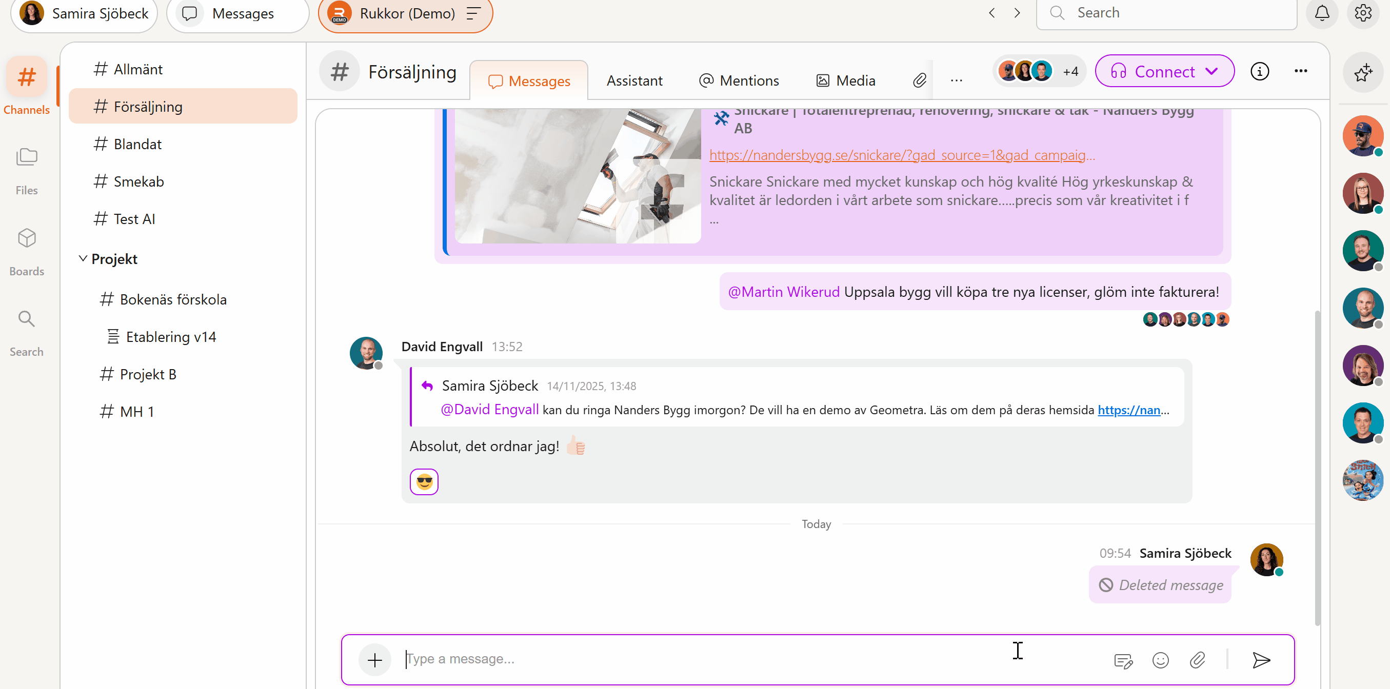
Task: Open the emoji picker in message box
Action: coord(1160,660)
